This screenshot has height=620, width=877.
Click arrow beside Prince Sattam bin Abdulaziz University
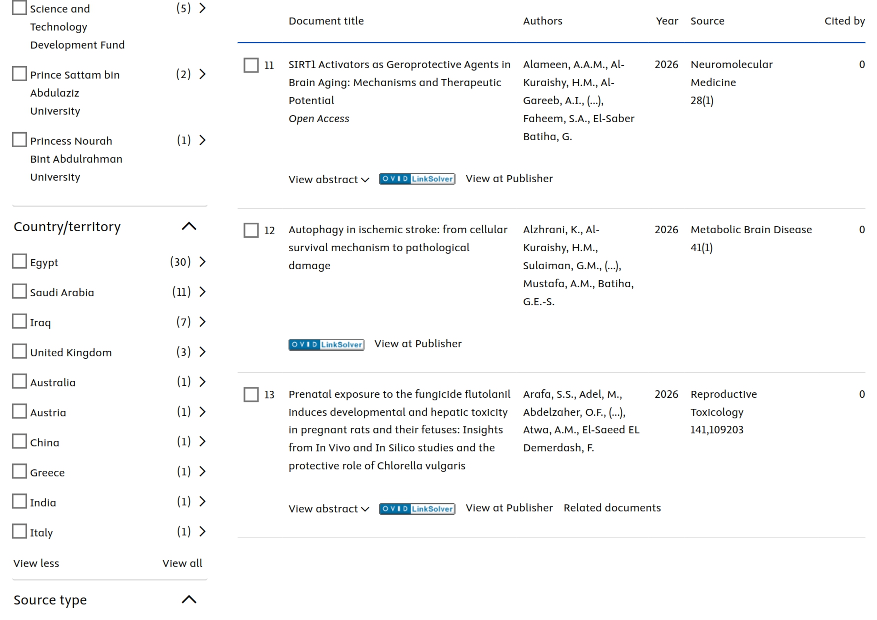202,75
